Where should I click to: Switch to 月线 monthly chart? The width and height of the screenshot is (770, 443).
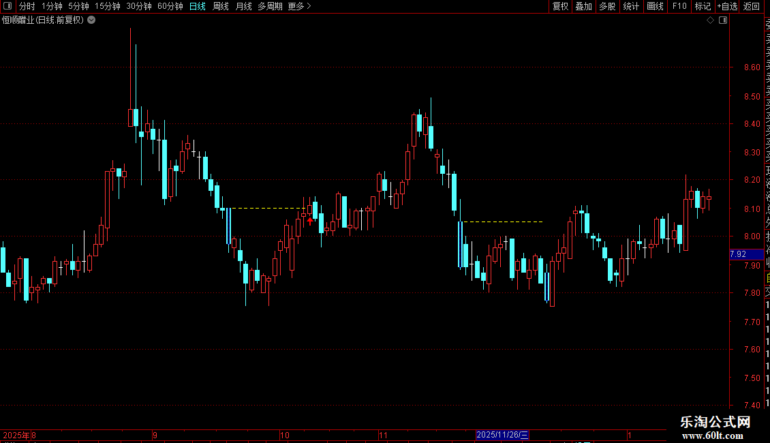tap(243, 6)
